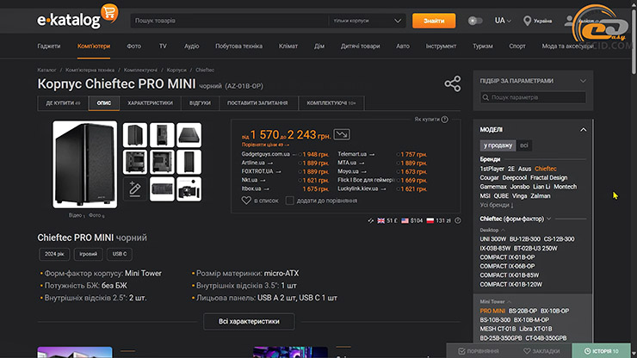Viewport: 637px width, 358px height.
Task: Open the 'Побутова техніка' menu category
Action: pos(238,46)
